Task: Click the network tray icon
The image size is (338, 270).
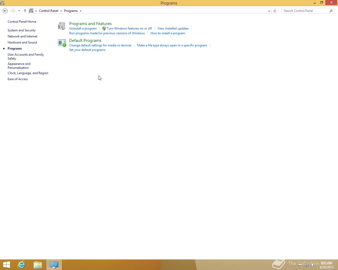Action: [307, 265]
